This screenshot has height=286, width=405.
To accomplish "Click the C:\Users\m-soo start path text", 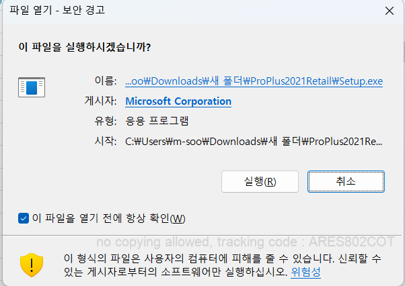I will tap(254, 142).
